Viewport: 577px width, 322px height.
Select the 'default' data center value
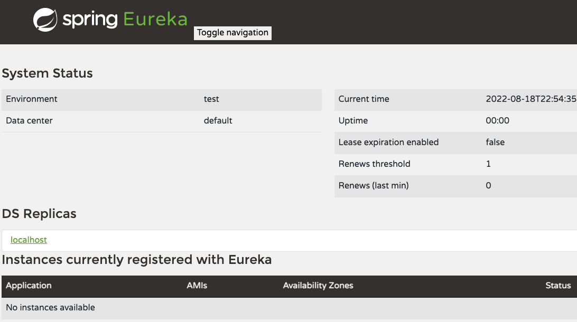(x=218, y=120)
